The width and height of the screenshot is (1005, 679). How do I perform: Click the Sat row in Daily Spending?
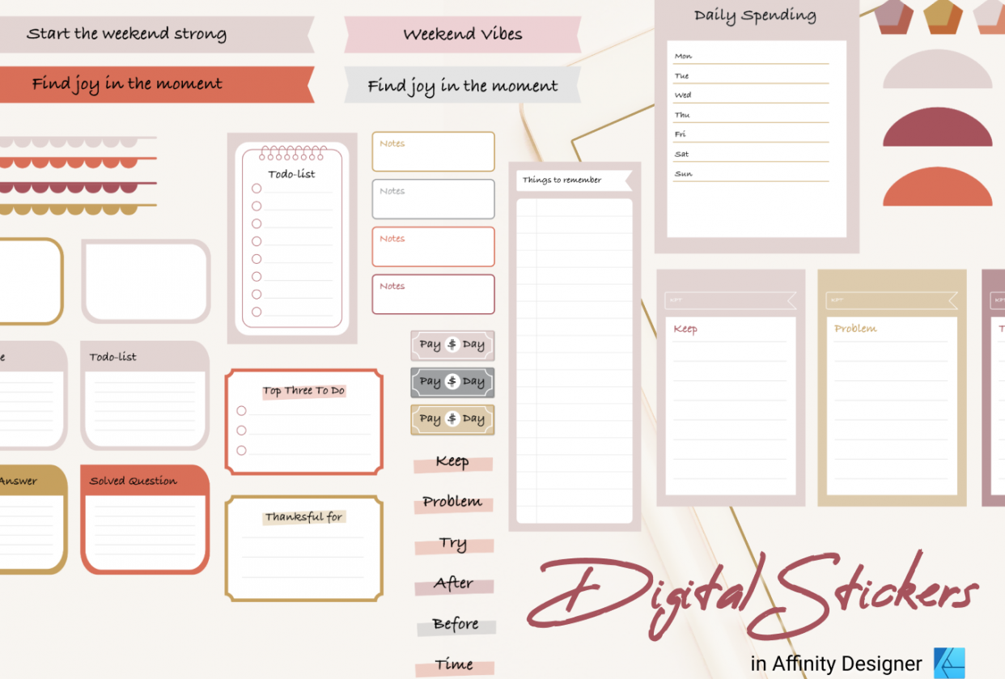pyautogui.click(x=751, y=154)
